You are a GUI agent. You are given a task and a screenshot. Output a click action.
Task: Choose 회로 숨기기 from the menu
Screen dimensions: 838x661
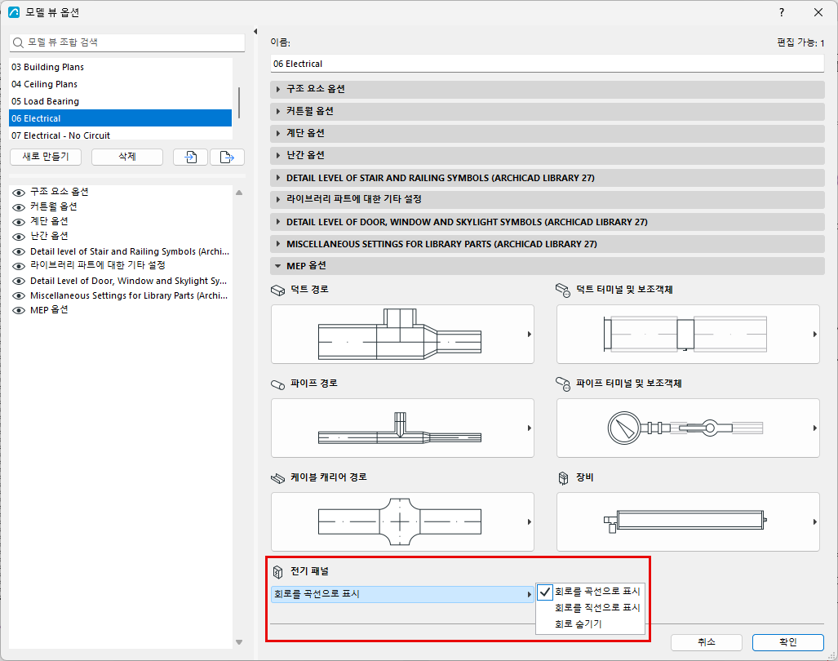tap(591, 624)
